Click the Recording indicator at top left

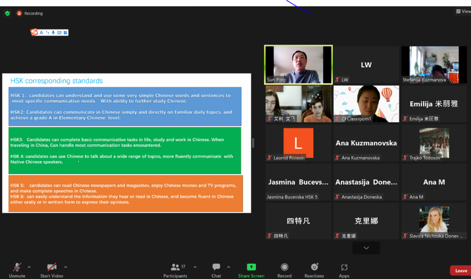point(30,13)
